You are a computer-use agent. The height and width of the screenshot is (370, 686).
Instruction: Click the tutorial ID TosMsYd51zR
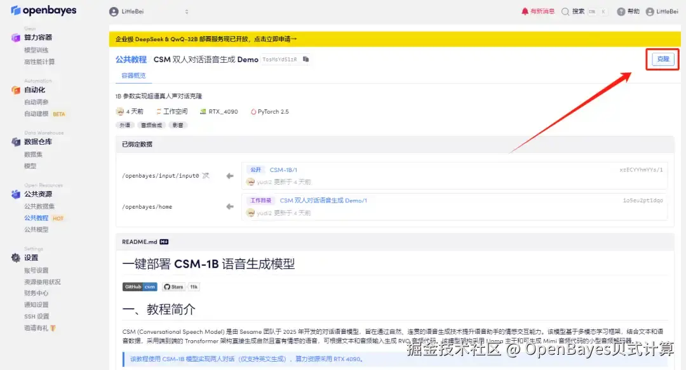click(279, 60)
